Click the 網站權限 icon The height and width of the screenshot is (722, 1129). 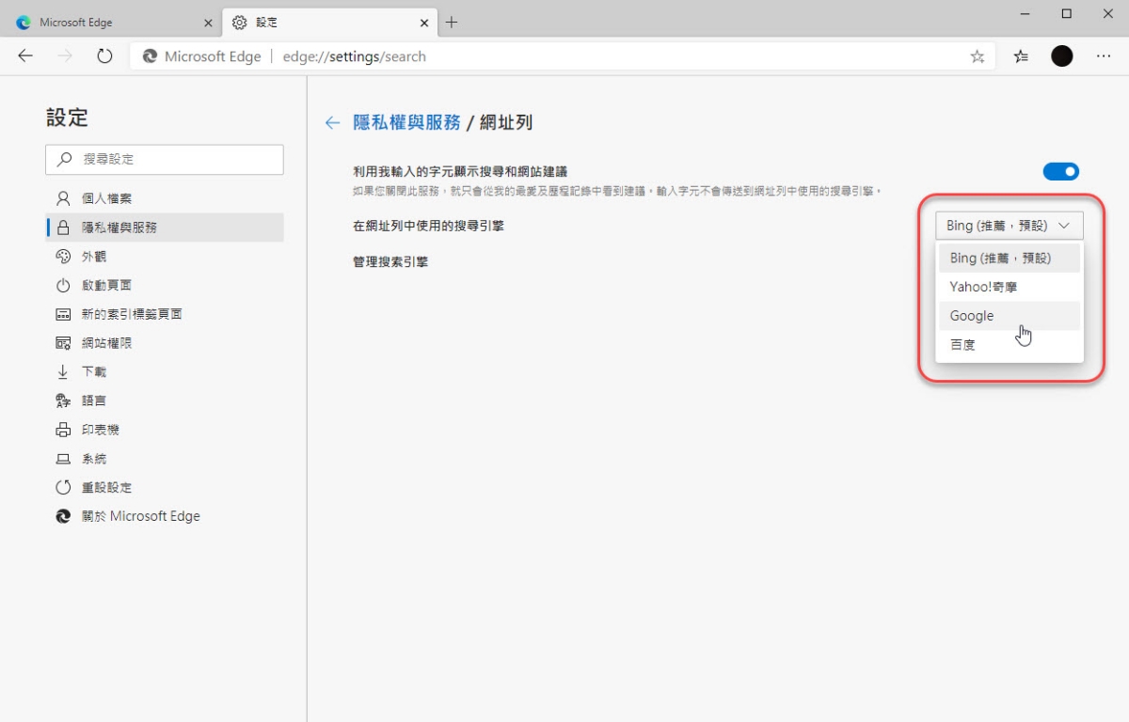(63, 343)
